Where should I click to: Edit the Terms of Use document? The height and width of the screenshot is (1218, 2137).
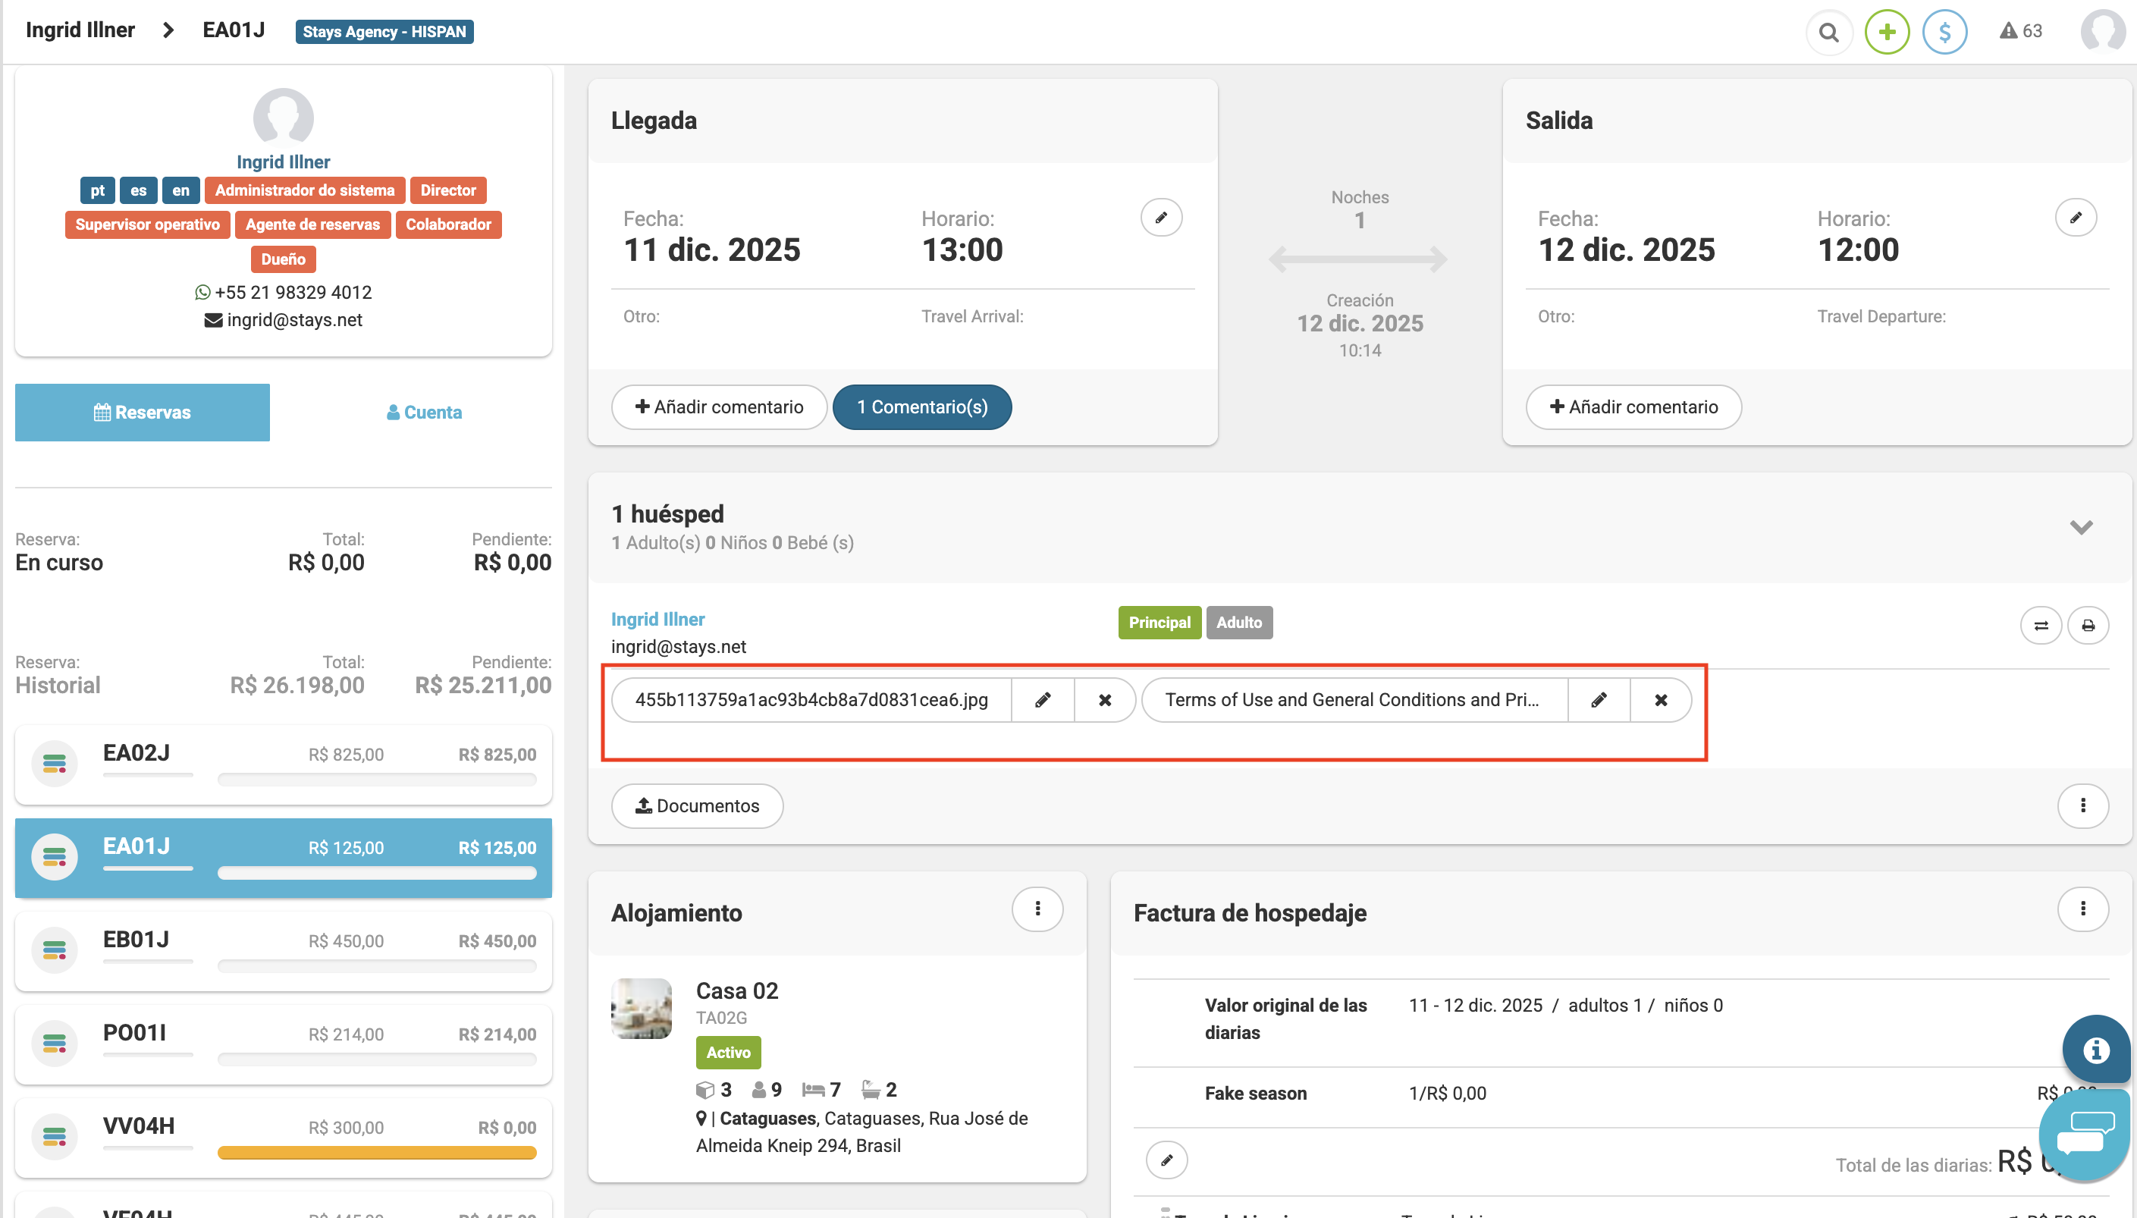click(1599, 700)
